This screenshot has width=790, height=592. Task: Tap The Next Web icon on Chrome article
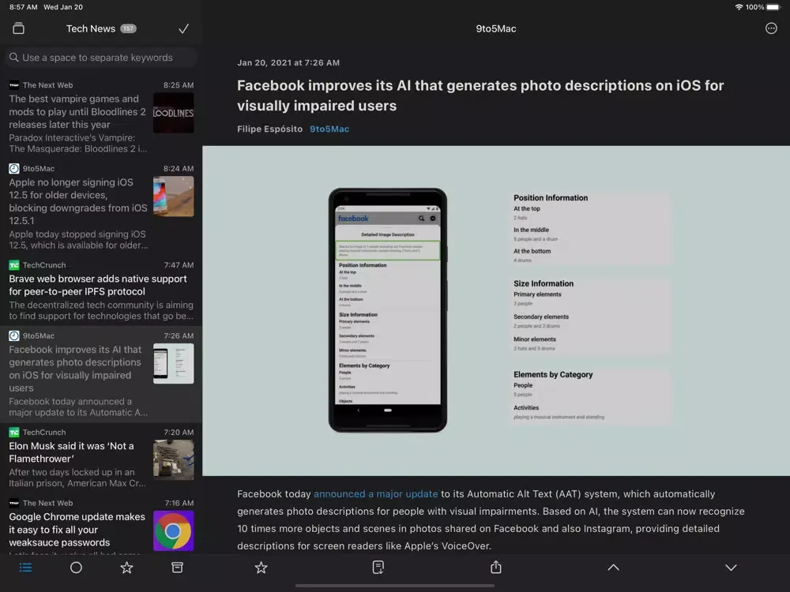click(14, 503)
